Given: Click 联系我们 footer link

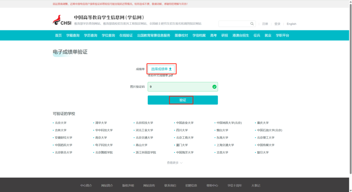Looking at the screenshot, I should 170,186.
